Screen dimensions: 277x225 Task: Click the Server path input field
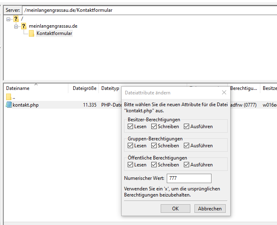click(x=149, y=10)
